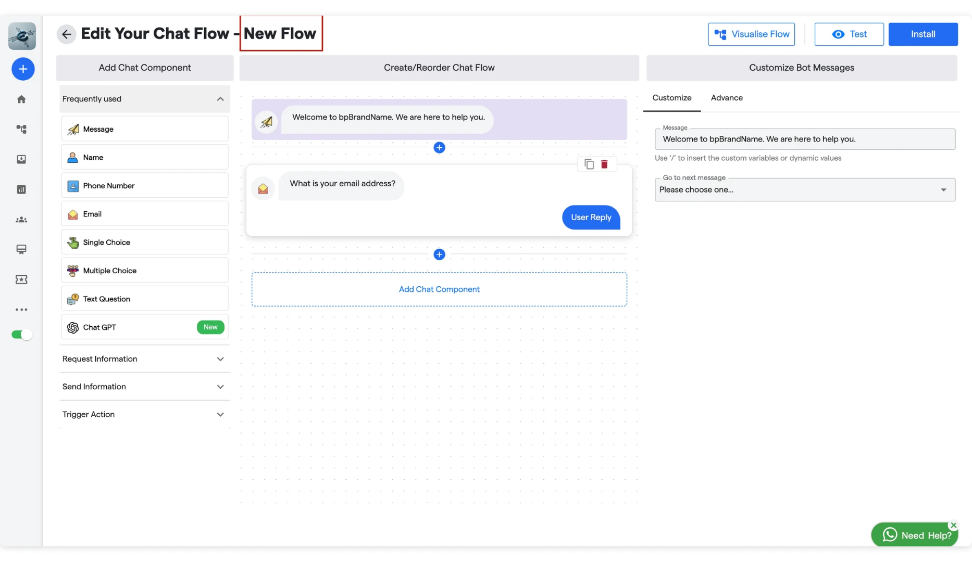972x562 pixels.
Task: Add the Name component
Action: 145,157
